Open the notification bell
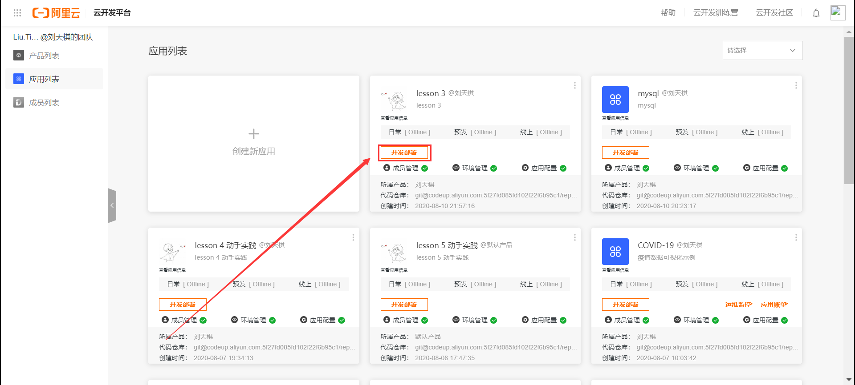This screenshot has height=385, width=855. (816, 13)
